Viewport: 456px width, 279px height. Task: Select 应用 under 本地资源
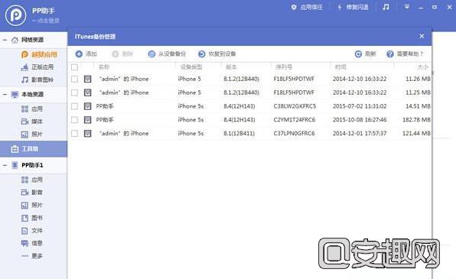pyautogui.click(x=32, y=109)
